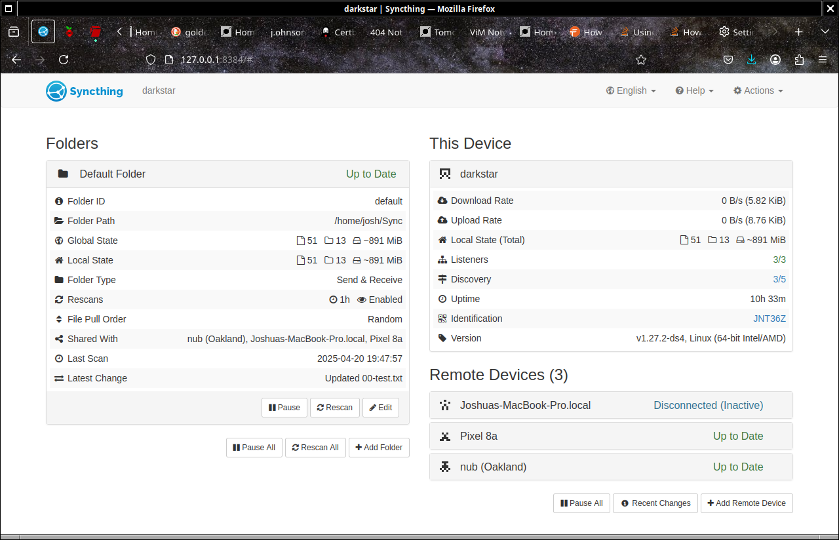The image size is (839, 540).
Task: Click the darkstar device identicon
Action: (445, 174)
